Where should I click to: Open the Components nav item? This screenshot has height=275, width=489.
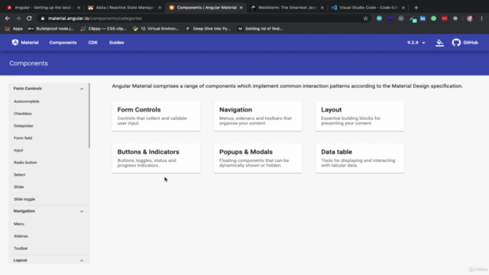[63, 43]
